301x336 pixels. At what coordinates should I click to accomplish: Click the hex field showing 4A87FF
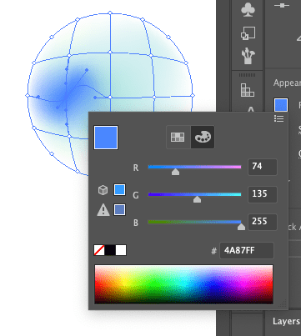point(247,251)
